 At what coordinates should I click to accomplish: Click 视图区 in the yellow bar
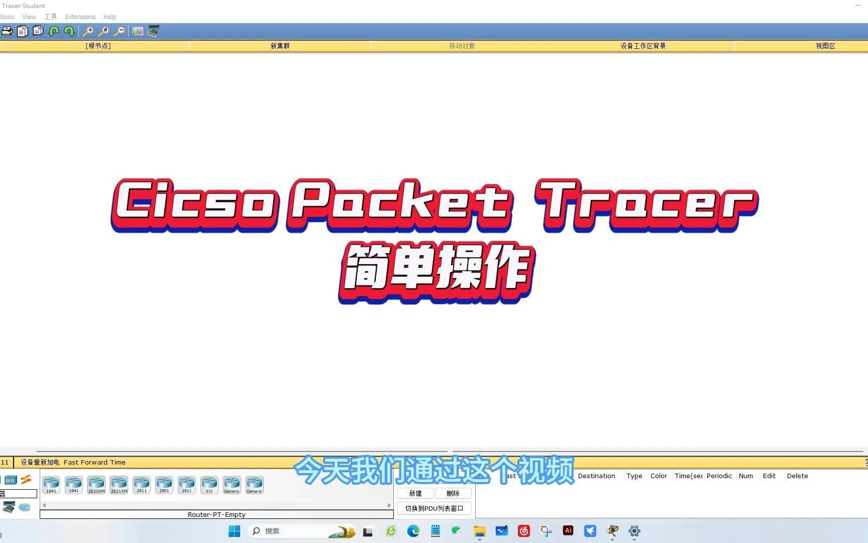coord(825,46)
